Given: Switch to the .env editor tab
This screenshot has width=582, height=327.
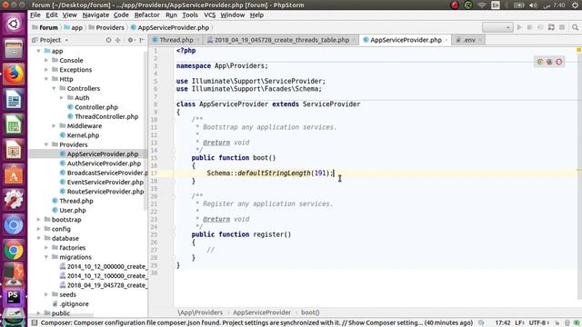Looking at the screenshot, I should point(469,40).
